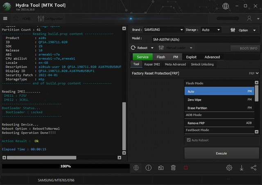Click the 100% progress bar
The width and height of the screenshot is (262, 185).
pos(65,166)
